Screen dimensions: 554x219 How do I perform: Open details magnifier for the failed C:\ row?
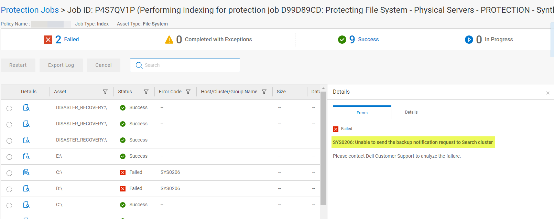click(26, 172)
